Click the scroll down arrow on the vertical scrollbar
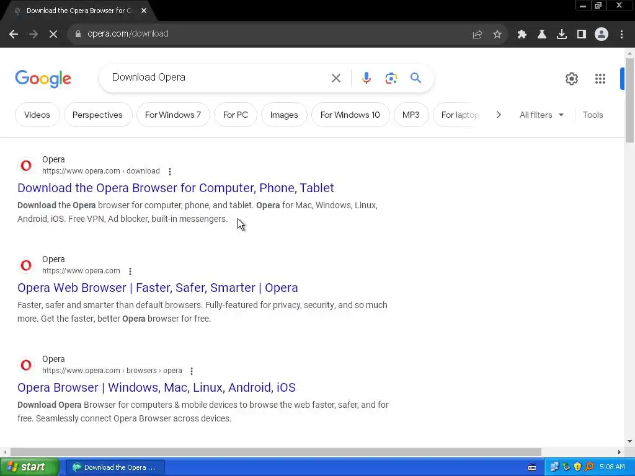Image resolution: width=635 pixels, height=476 pixels. (629, 441)
